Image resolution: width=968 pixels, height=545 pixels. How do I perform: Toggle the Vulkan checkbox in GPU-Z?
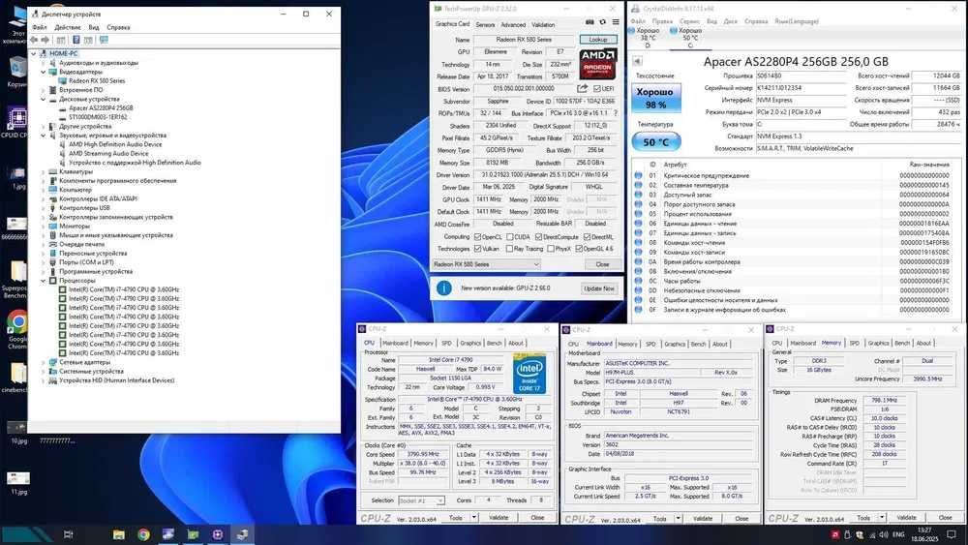(477, 249)
